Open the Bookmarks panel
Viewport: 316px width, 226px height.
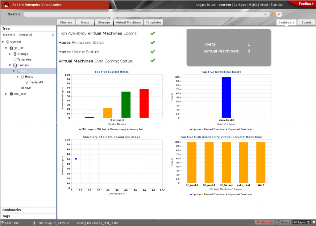pos(28,210)
